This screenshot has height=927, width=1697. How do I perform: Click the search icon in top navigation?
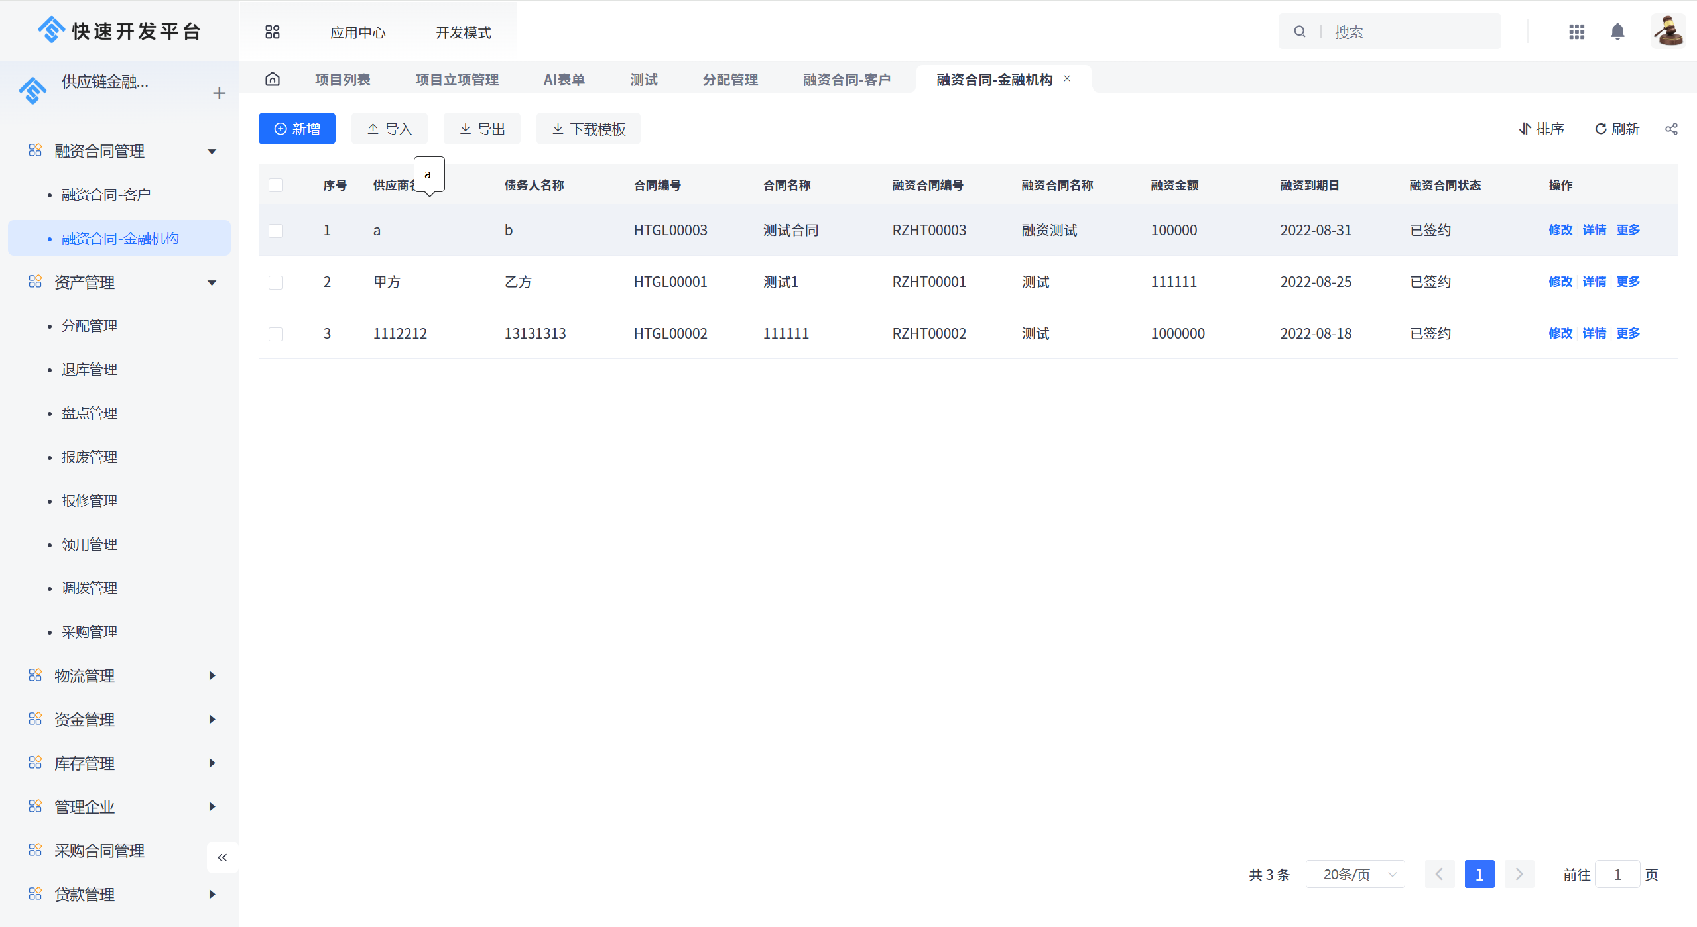1300,31
